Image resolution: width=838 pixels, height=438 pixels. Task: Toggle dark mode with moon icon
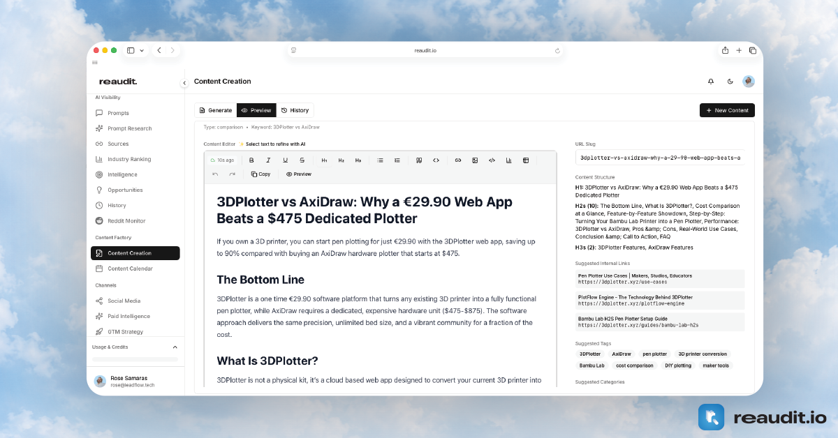tap(730, 82)
